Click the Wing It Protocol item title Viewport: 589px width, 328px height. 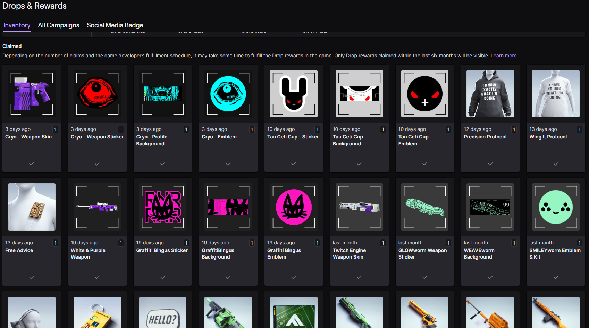pyautogui.click(x=548, y=137)
